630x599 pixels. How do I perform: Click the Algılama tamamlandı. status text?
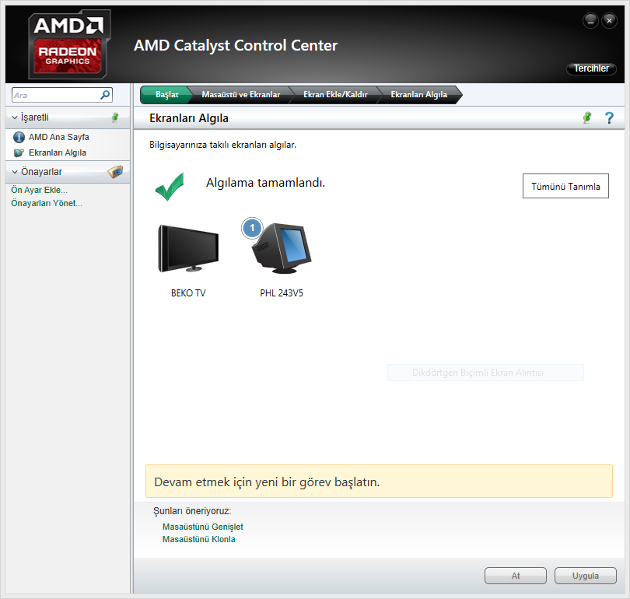tap(265, 183)
